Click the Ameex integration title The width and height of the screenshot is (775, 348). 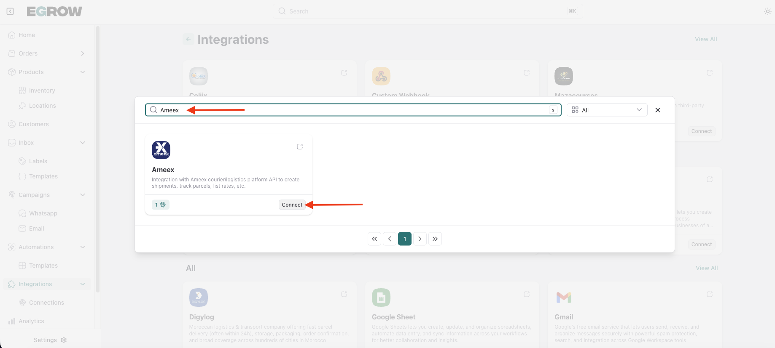(x=163, y=170)
